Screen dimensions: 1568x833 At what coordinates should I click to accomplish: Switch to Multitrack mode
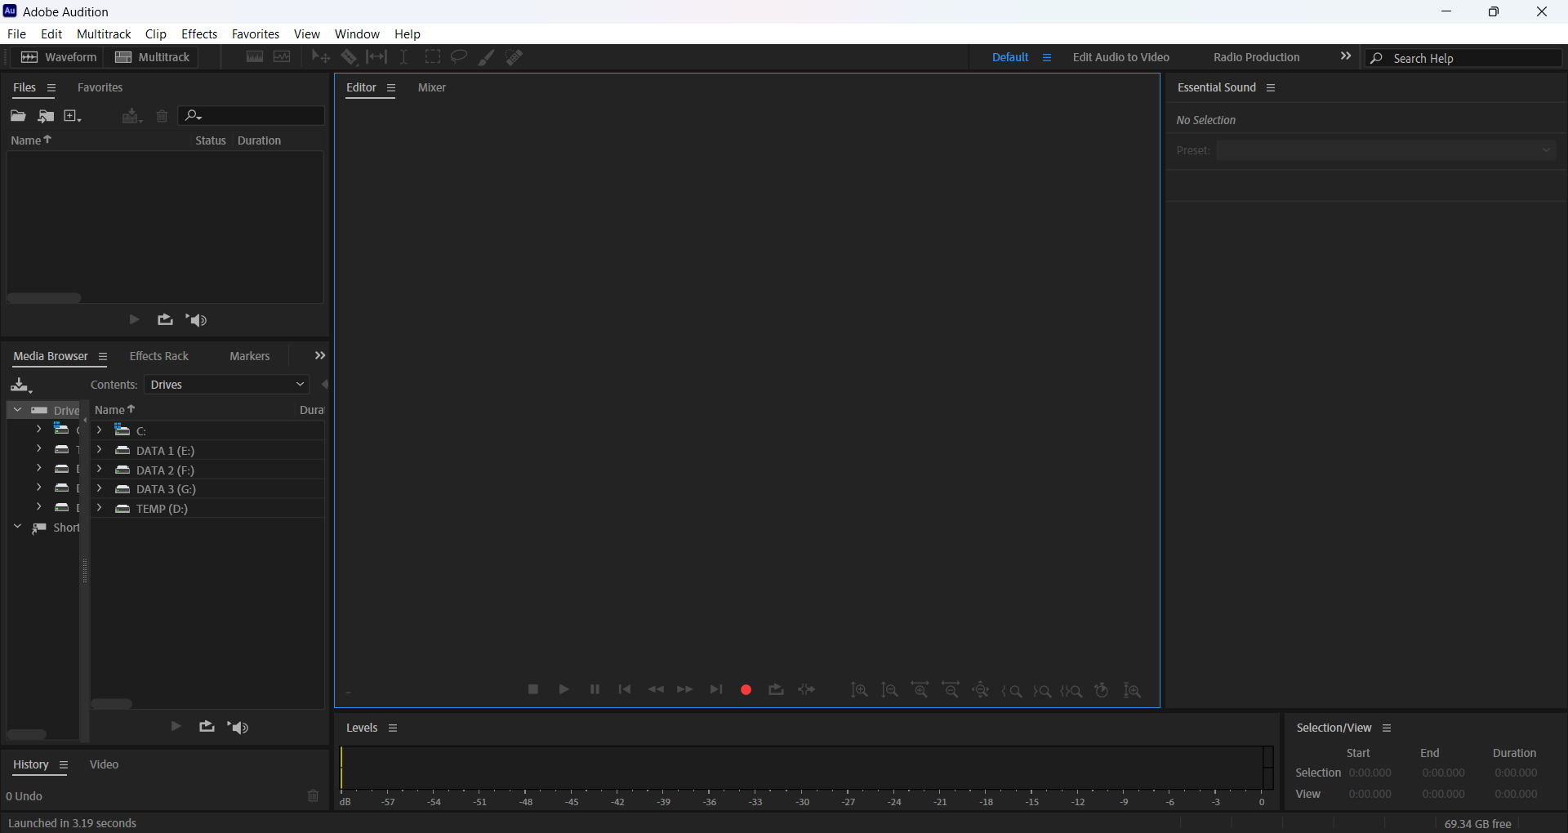pyautogui.click(x=152, y=57)
